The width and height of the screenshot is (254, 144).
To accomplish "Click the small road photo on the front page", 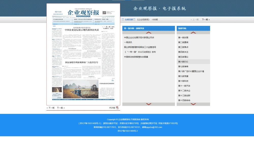I will 57,90.
